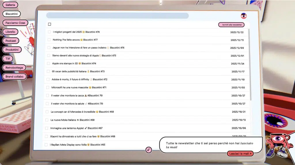Go to the Libretto section
The width and height of the screenshot is (295, 165).
(10, 32)
